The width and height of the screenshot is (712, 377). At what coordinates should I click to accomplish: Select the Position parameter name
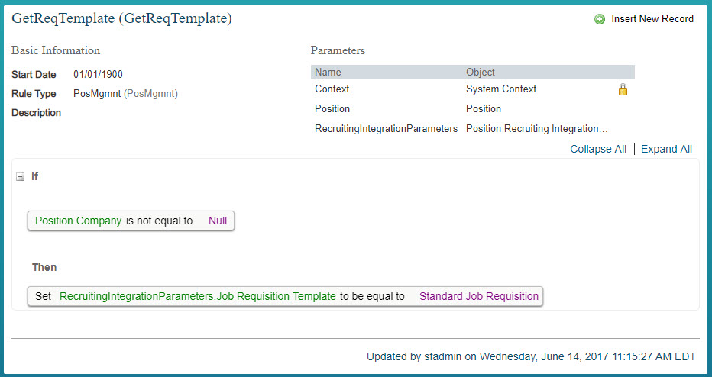click(x=332, y=109)
